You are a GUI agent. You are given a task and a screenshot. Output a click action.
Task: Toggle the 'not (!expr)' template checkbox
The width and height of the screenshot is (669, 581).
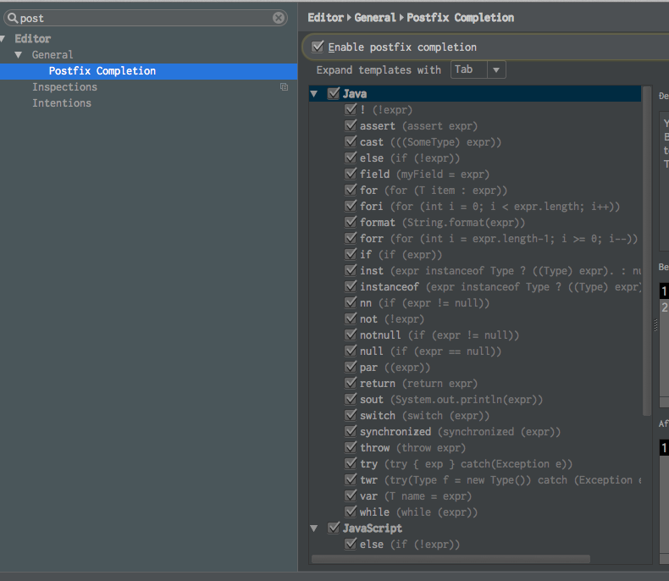(x=351, y=318)
